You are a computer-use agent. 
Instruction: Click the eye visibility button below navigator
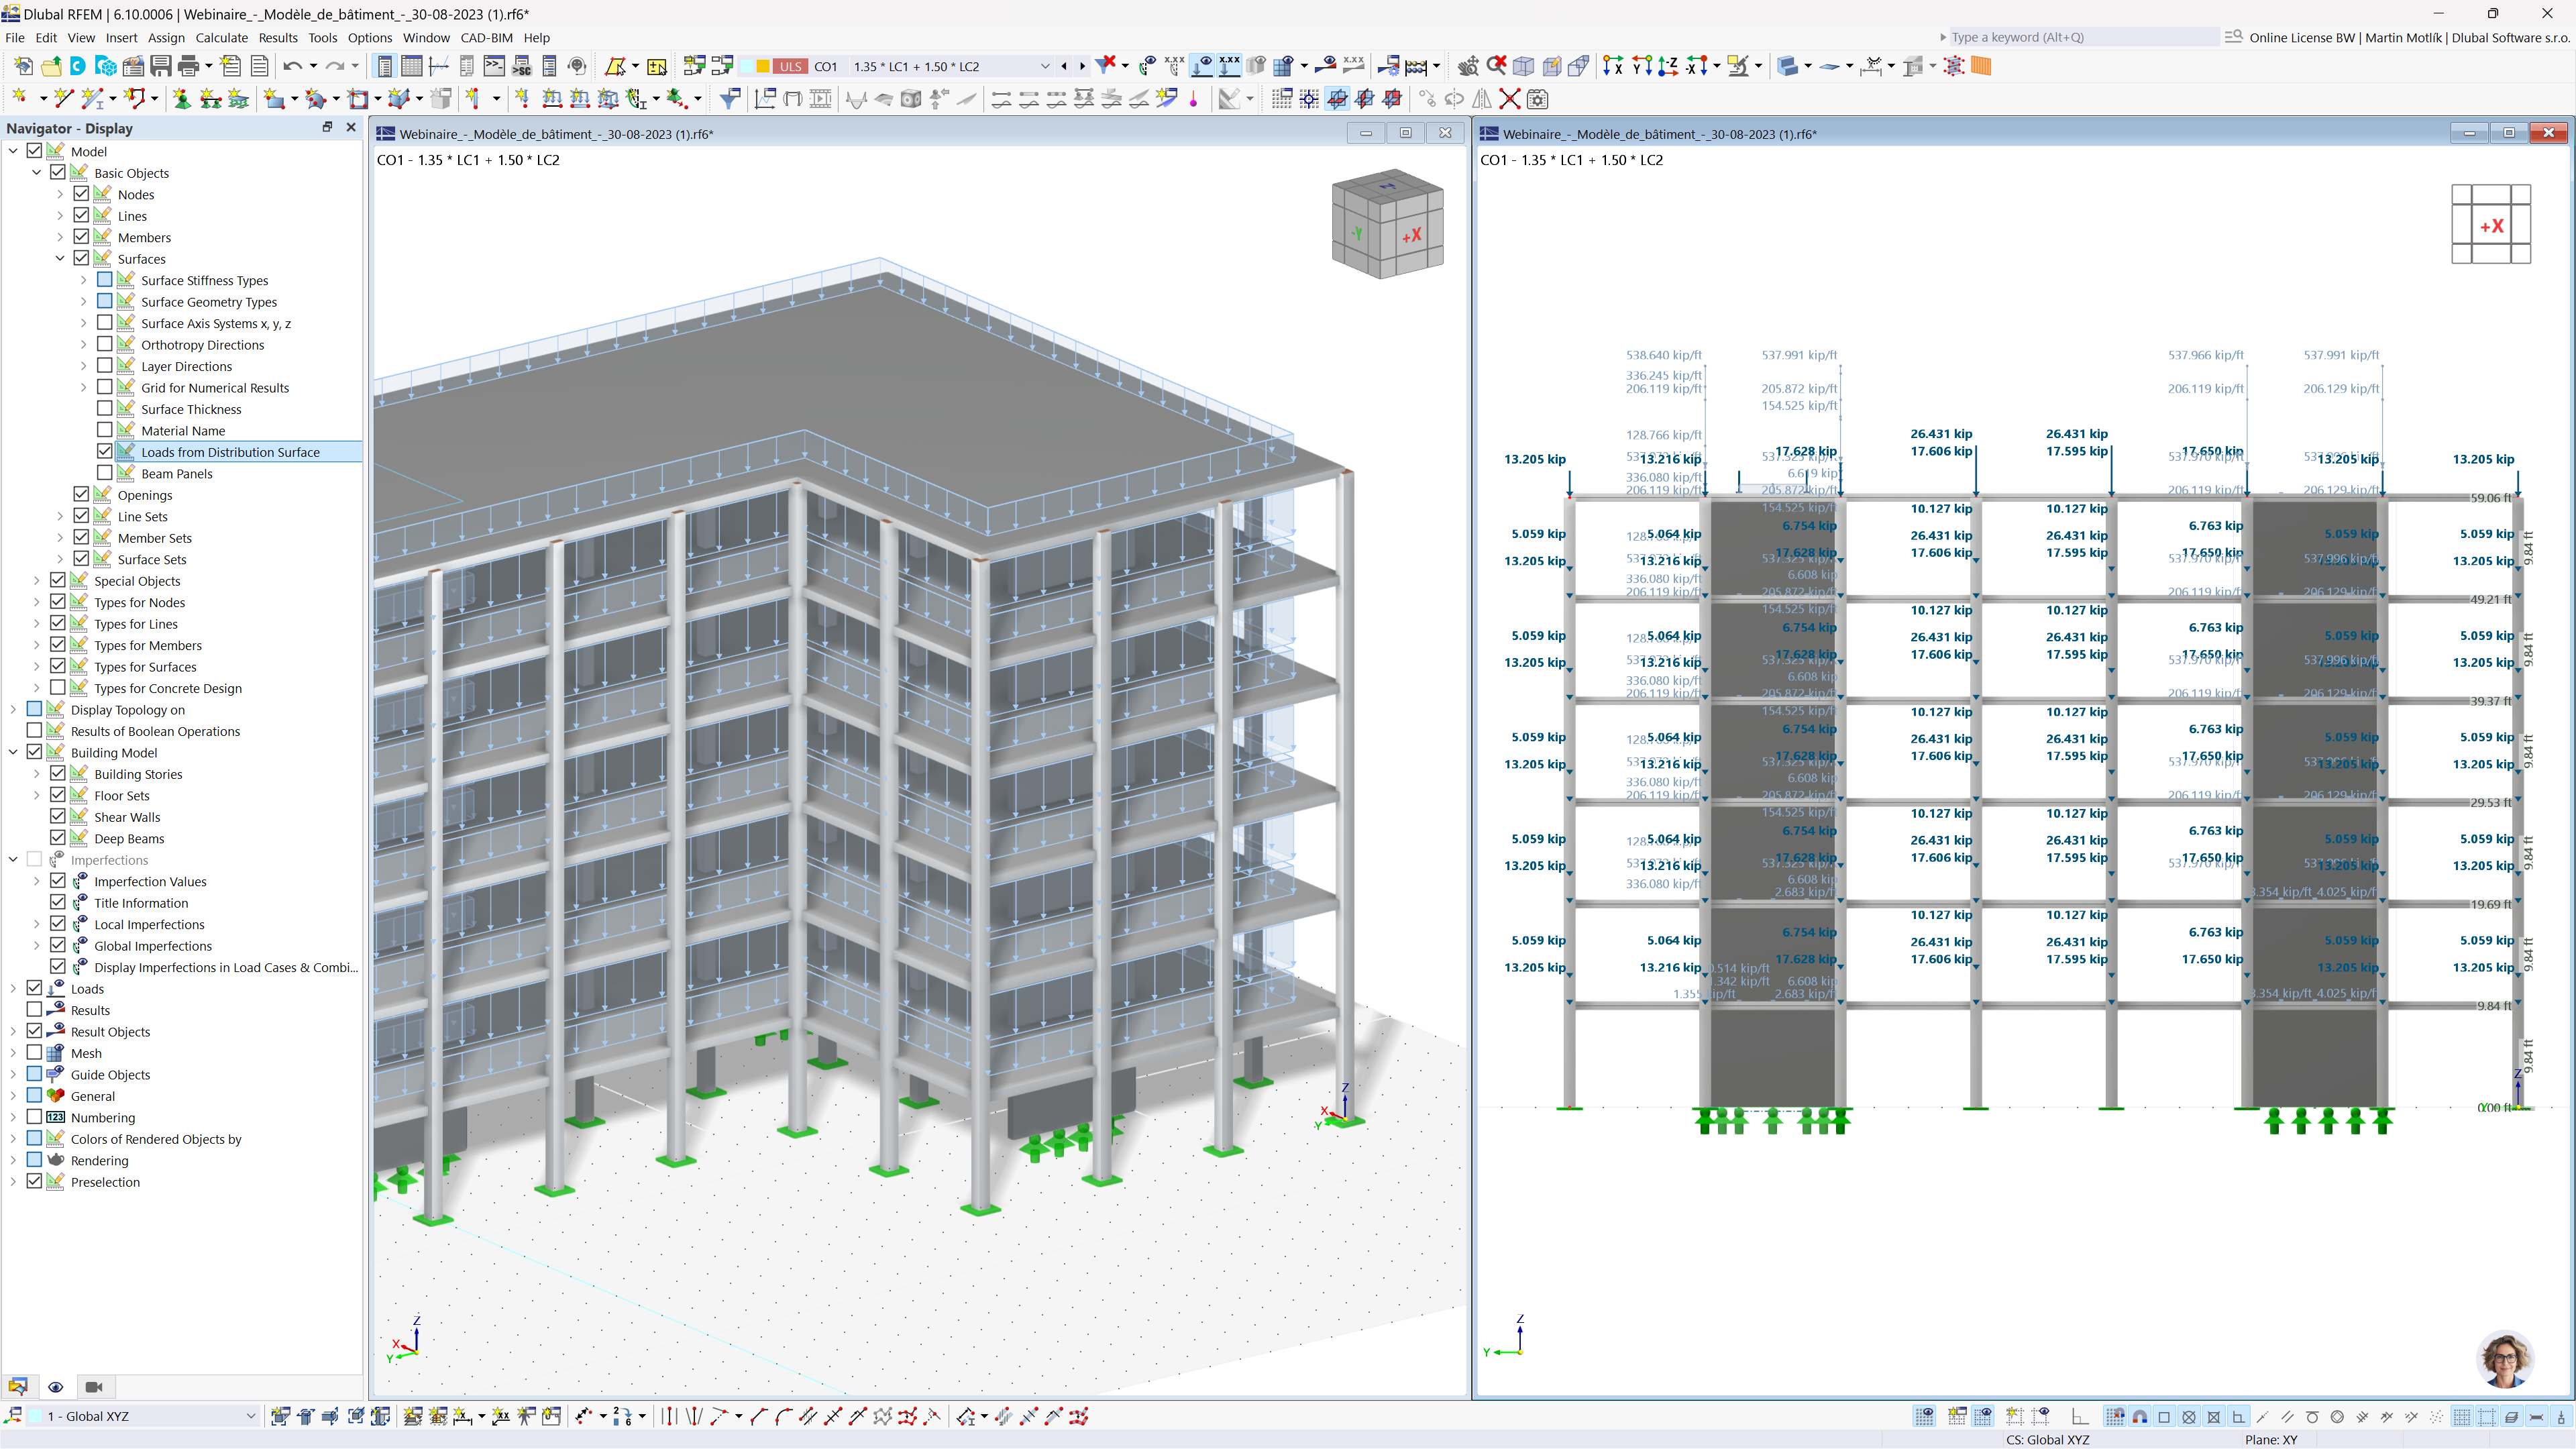[x=56, y=1387]
